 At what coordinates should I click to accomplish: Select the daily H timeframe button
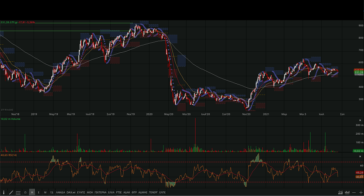pyautogui.click(x=32, y=192)
